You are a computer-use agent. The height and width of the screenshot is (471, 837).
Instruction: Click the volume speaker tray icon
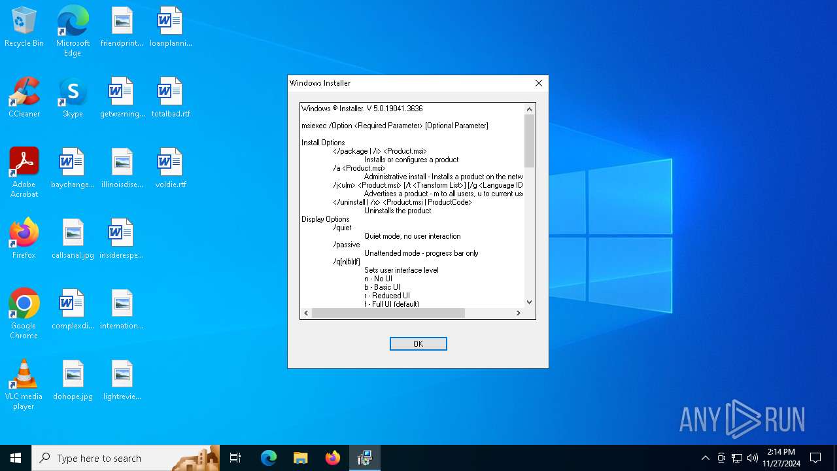point(753,458)
